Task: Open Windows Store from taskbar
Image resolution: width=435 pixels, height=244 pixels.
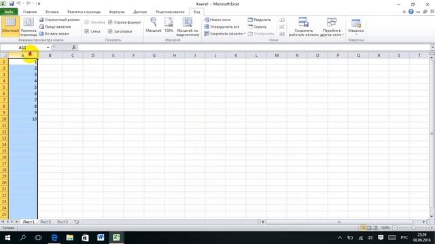Action: tap(85, 238)
